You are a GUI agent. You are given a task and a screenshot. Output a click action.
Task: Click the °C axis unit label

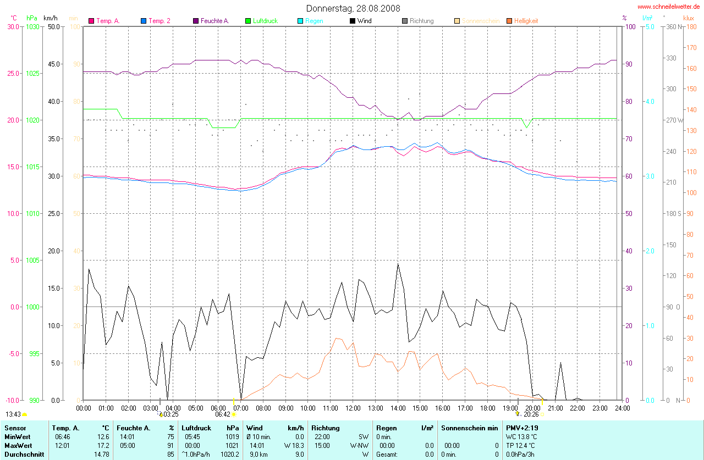(14, 18)
